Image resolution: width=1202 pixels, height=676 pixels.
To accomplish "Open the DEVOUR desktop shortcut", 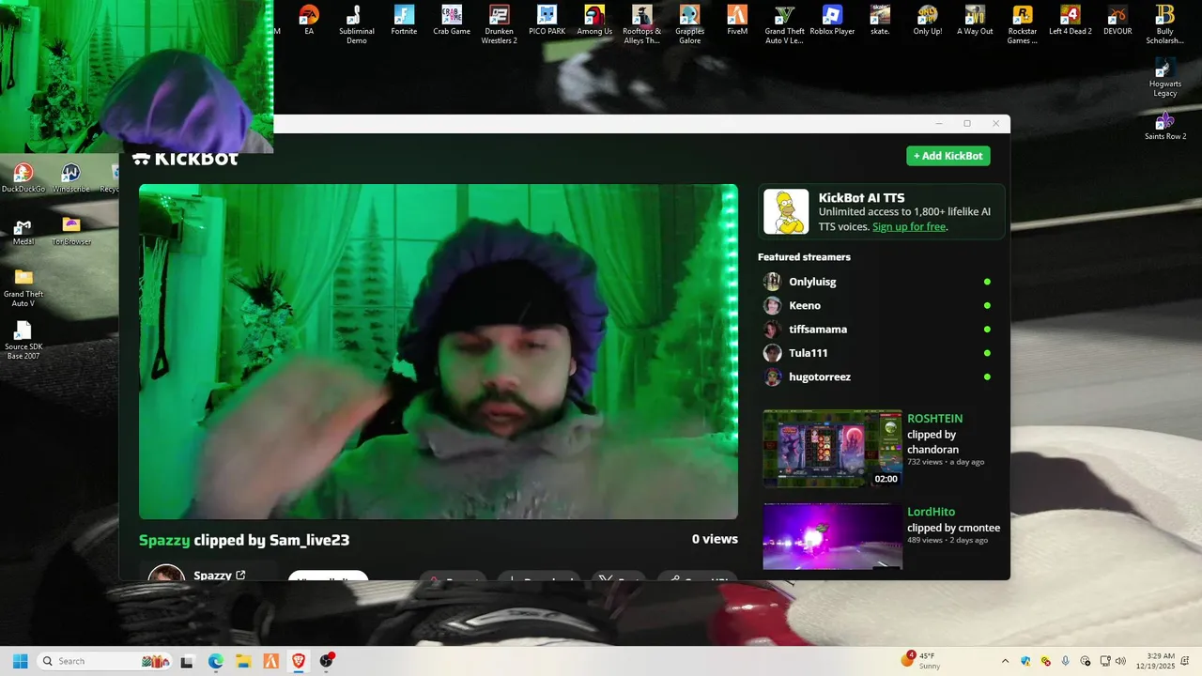I will coord(1117,20).
